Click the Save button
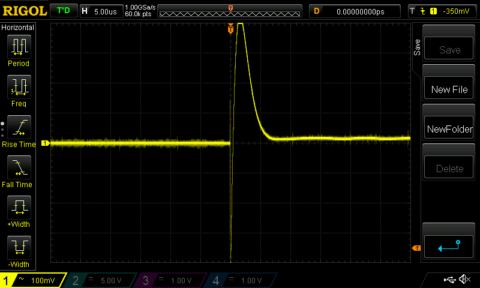The image size is (480, 288). tap(449, 48)
